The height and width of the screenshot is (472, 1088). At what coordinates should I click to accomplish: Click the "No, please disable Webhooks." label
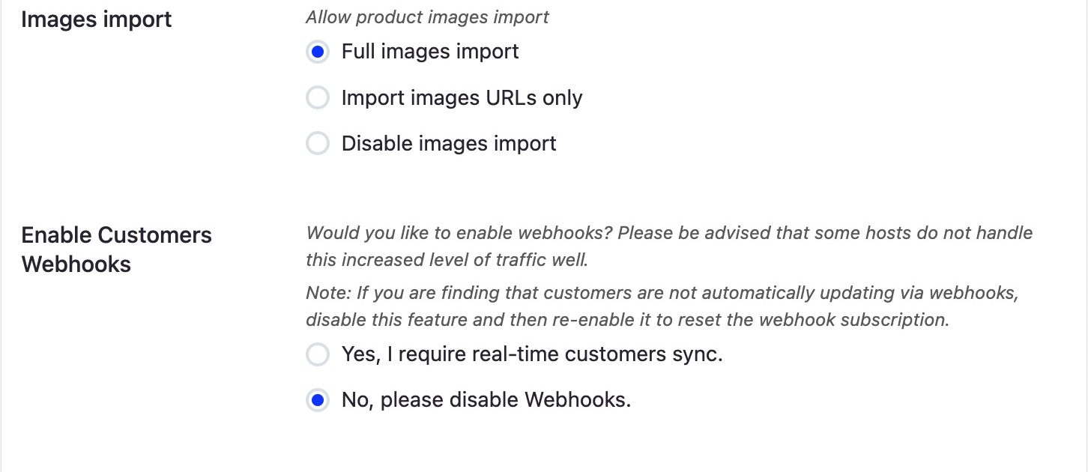(486, 401)
